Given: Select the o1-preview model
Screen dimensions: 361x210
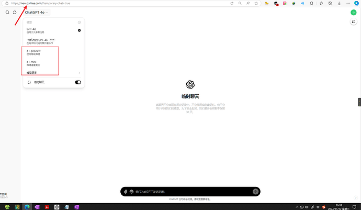Looking at the screenshot, I should [54, 52].
